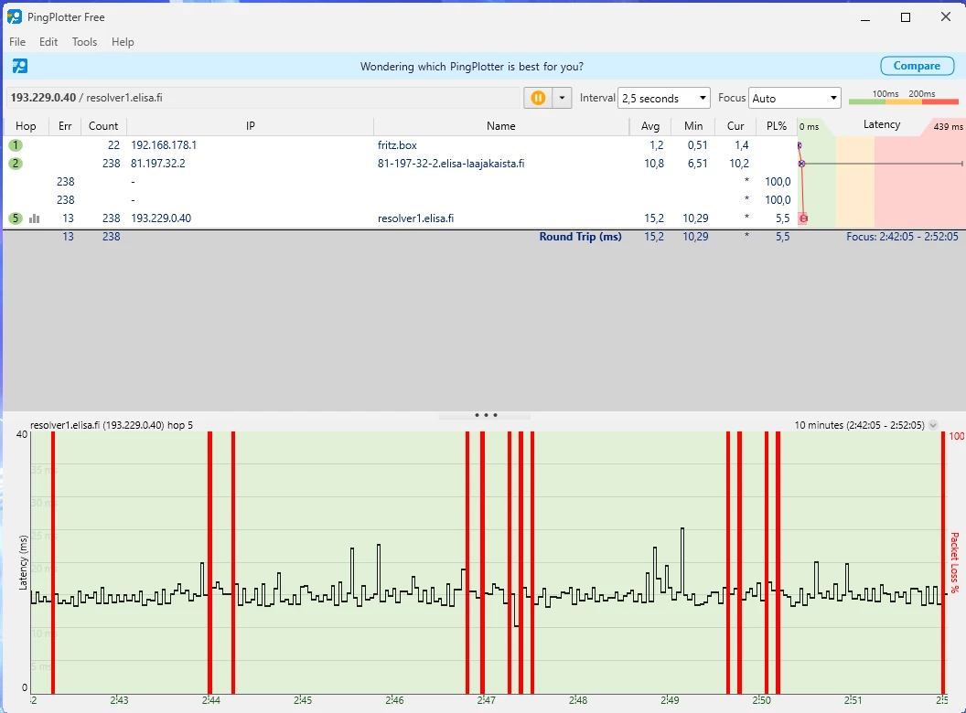Open the Tools menu
This screenshot has height=713, width=966.
84,42
